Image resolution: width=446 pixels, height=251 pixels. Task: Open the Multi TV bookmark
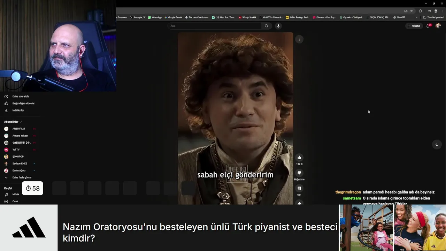tap(271, 17)
